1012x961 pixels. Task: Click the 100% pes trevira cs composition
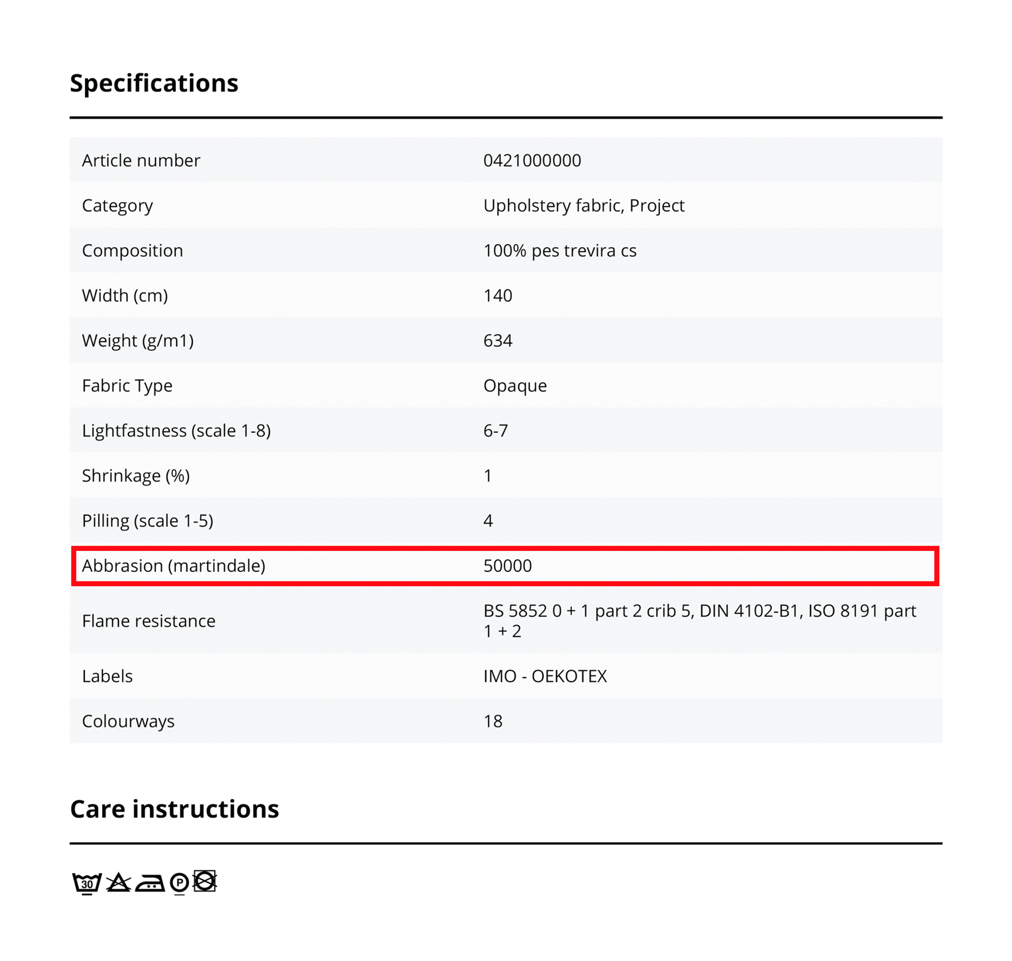560,251
